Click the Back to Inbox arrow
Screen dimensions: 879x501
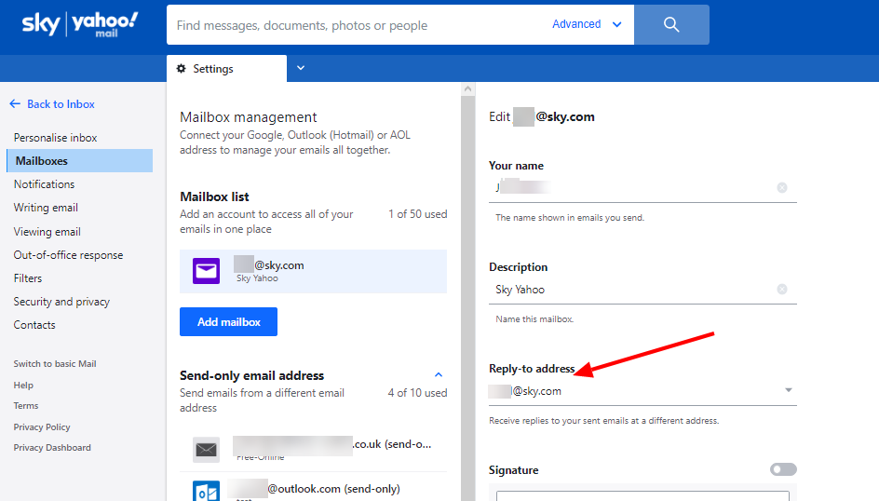[x=15, y=104]
